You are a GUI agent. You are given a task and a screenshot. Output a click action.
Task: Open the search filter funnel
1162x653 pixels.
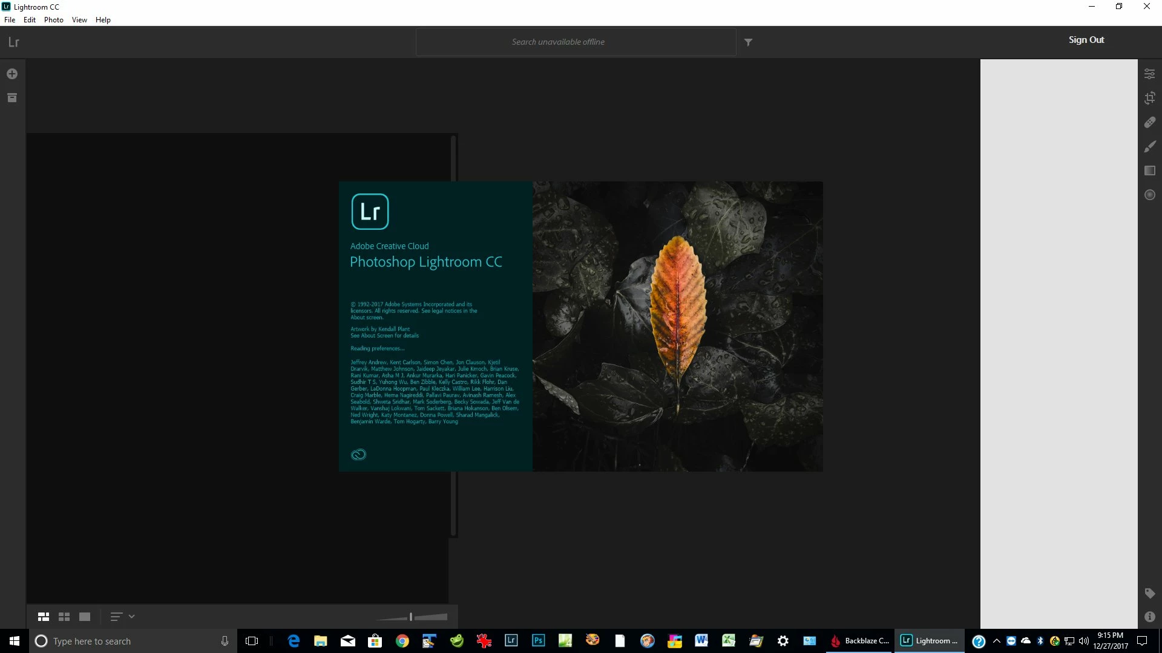click(748, 42)
